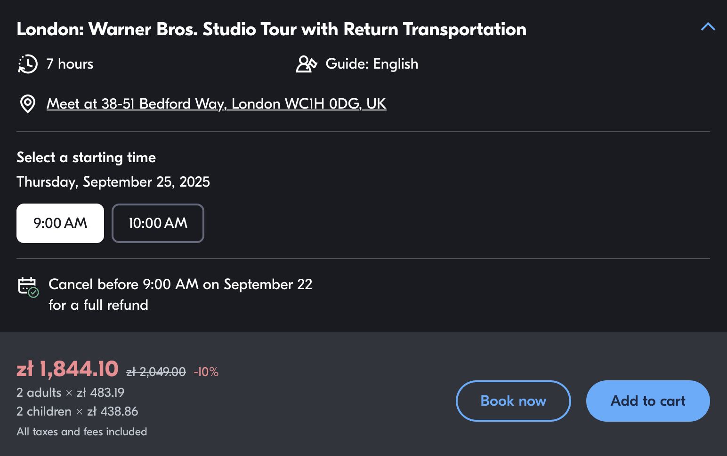Collapse the tour option with the chevron arrow
Screen dimensions: 727x456
pos(708,27)
